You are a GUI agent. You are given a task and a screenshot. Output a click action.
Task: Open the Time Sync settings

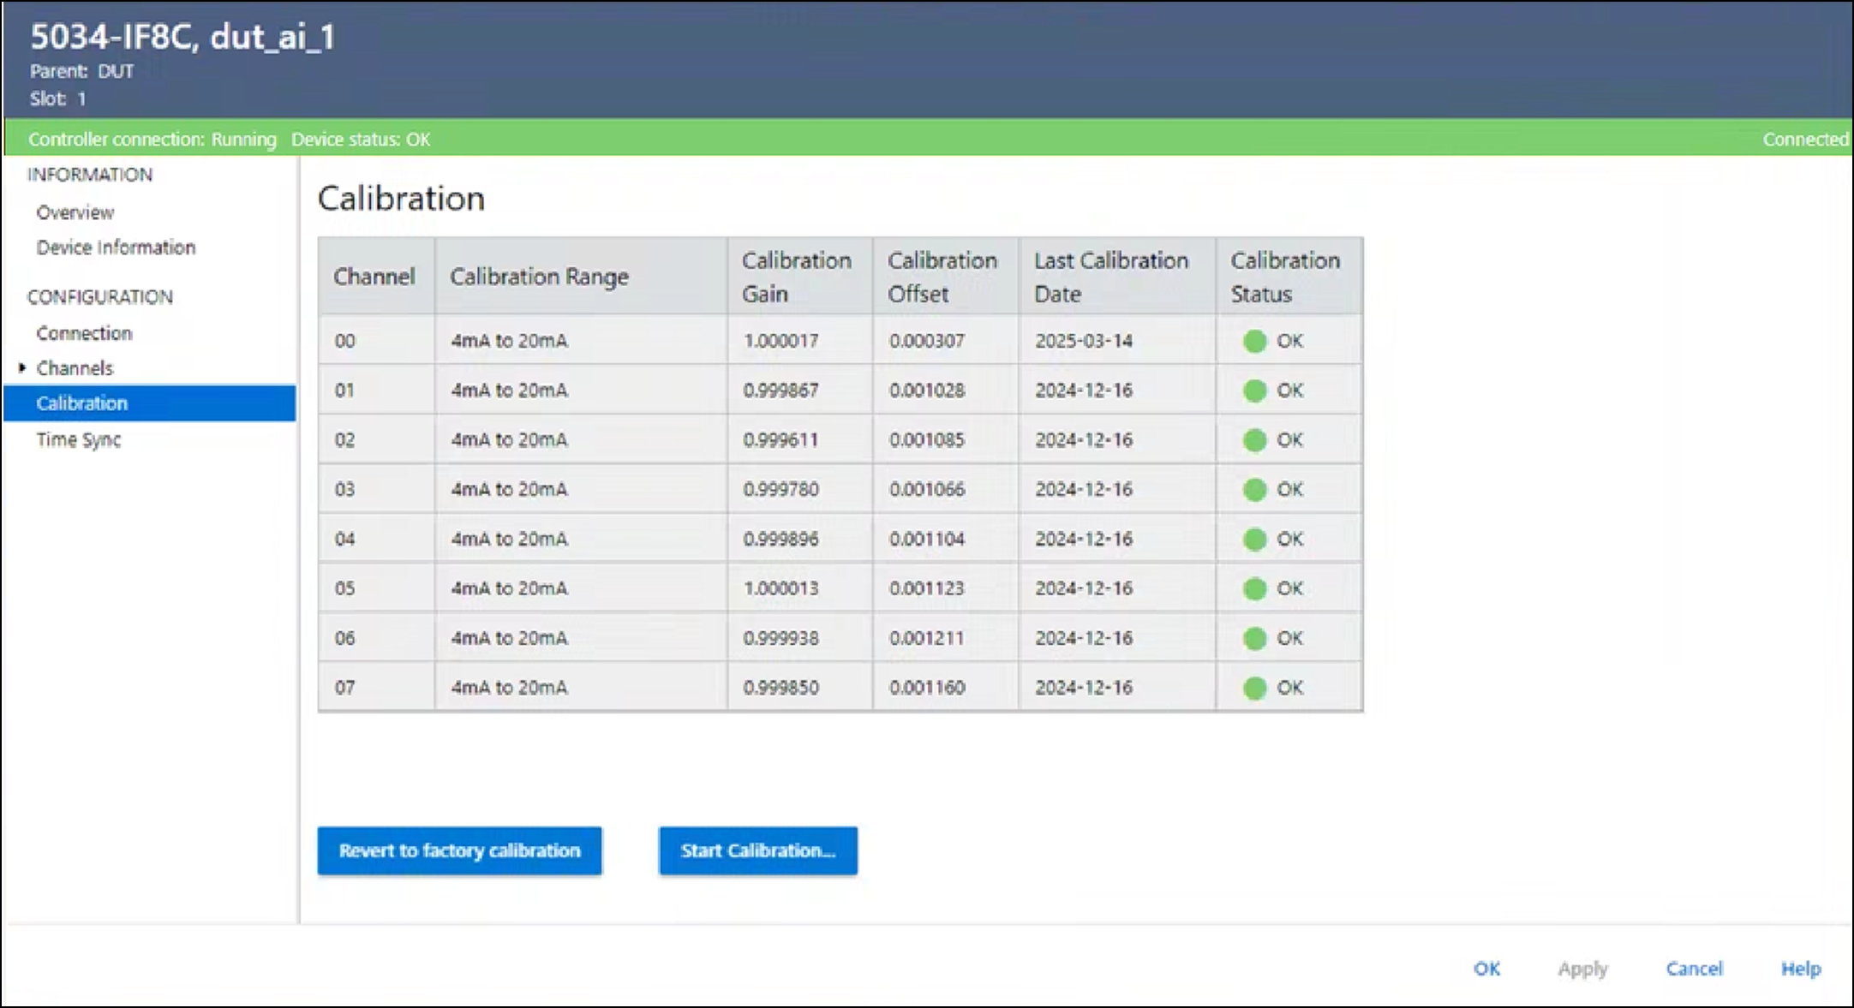tap(78, 440)
